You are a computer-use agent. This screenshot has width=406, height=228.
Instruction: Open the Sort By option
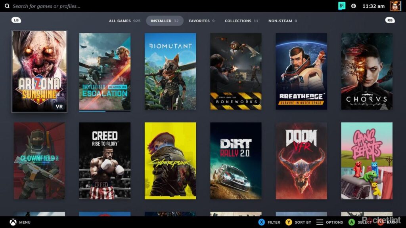tap(303, 222)
